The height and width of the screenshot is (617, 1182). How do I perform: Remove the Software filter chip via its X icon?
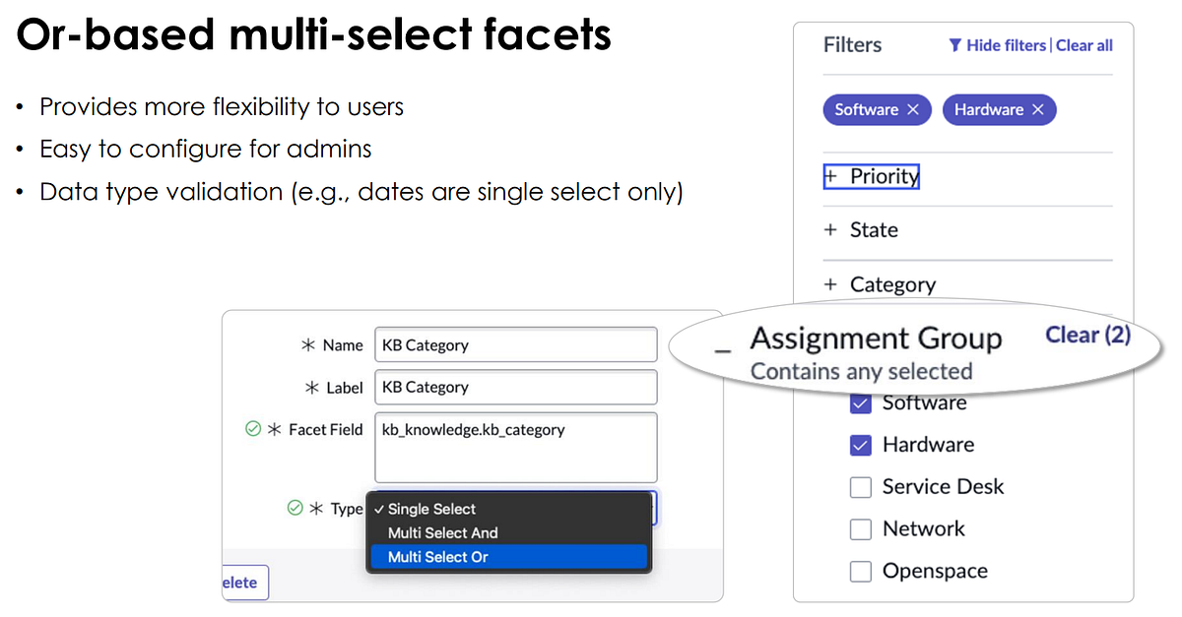912,109
